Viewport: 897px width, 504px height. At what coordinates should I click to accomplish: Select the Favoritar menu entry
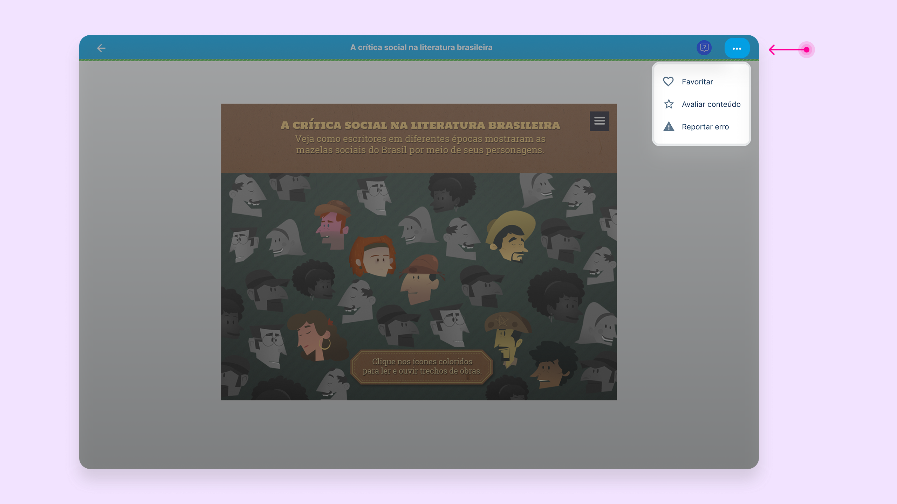701,82
